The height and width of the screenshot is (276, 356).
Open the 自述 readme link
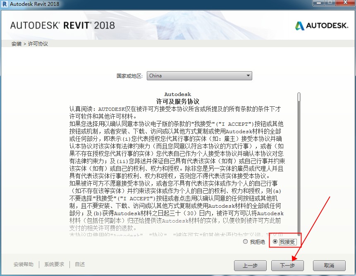pos(80,264)
